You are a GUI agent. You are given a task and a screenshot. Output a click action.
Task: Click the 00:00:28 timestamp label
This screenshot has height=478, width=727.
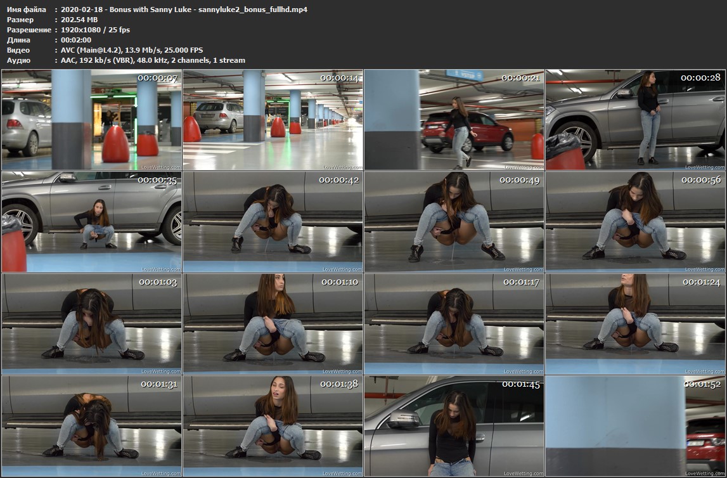700,77
